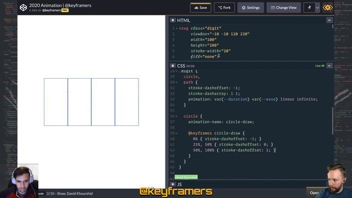Click the green collaborator name tag
Screen dimensions: 352x198
[x=186, y=177]
